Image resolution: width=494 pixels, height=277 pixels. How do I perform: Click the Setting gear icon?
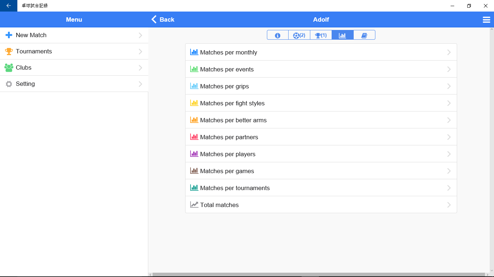point(9,84)
